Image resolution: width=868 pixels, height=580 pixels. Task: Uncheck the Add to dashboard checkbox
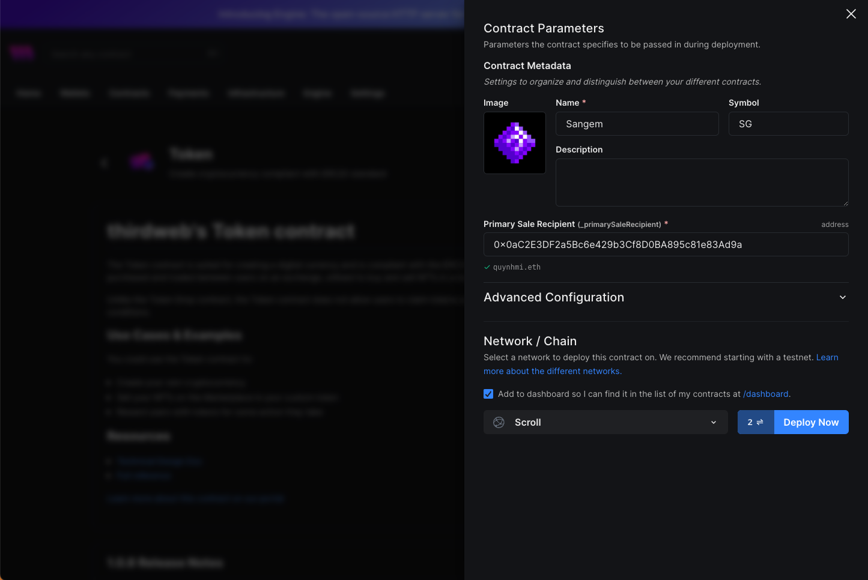click(x=488, y=394)
